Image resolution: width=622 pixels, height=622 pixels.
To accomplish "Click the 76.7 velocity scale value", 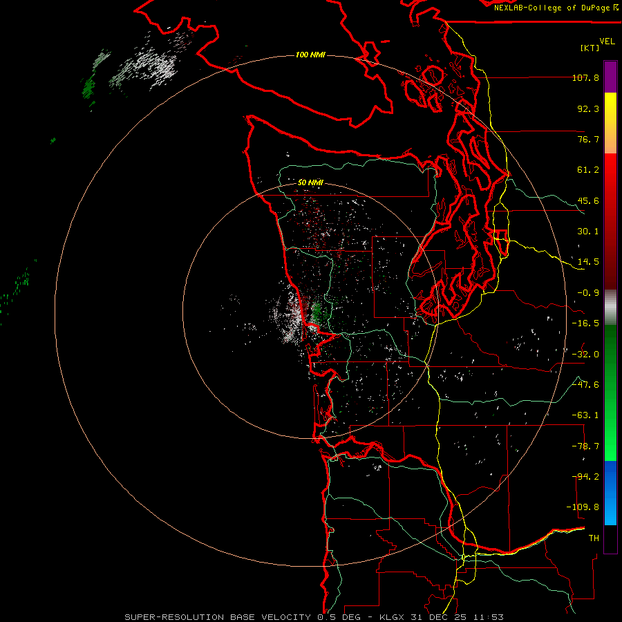I will [x=588, y=139].
